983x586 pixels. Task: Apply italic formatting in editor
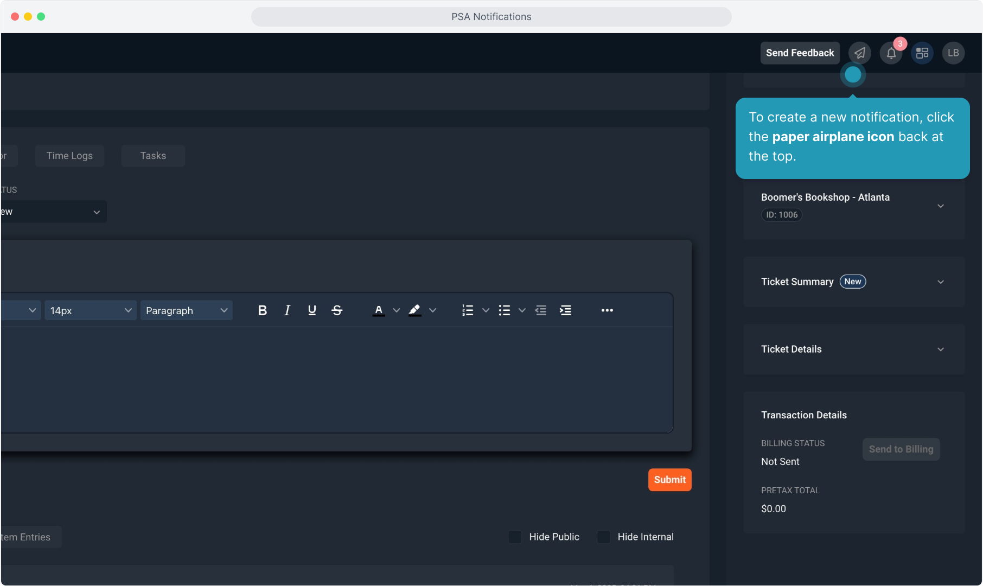tap(287, 310)
